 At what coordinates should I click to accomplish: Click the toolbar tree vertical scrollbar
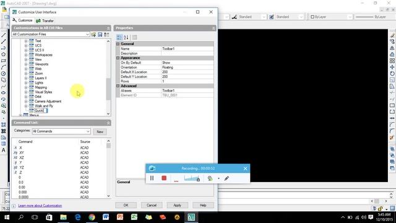(108, 89)
